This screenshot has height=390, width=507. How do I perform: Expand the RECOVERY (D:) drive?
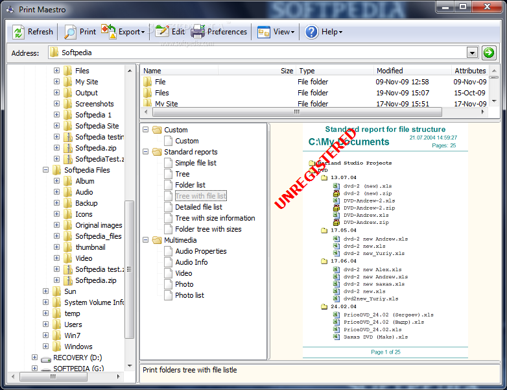click(34, 358)
